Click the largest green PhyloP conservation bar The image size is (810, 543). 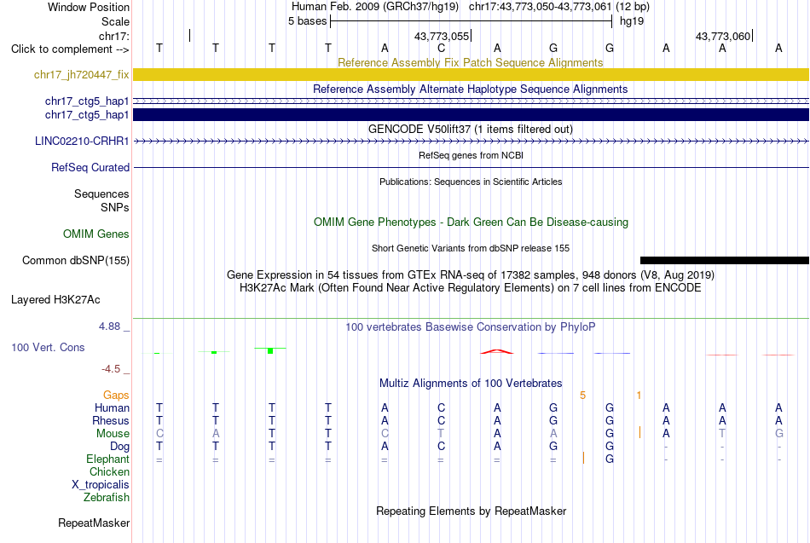270,351
